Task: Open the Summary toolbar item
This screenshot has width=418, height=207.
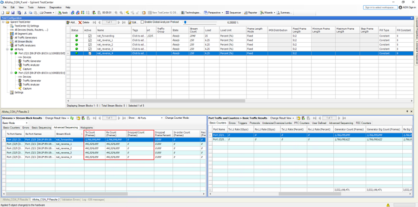Action: point(285,13)
